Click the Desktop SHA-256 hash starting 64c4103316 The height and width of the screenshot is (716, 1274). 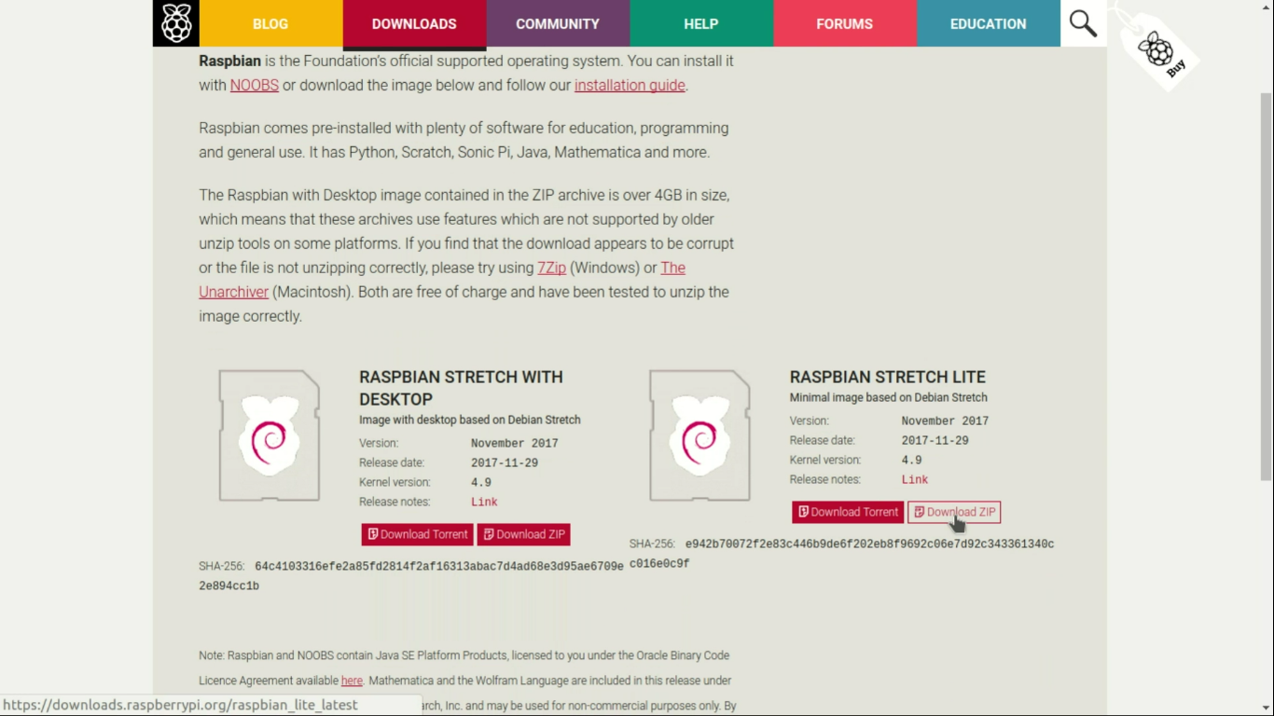(x=411, y=576)
